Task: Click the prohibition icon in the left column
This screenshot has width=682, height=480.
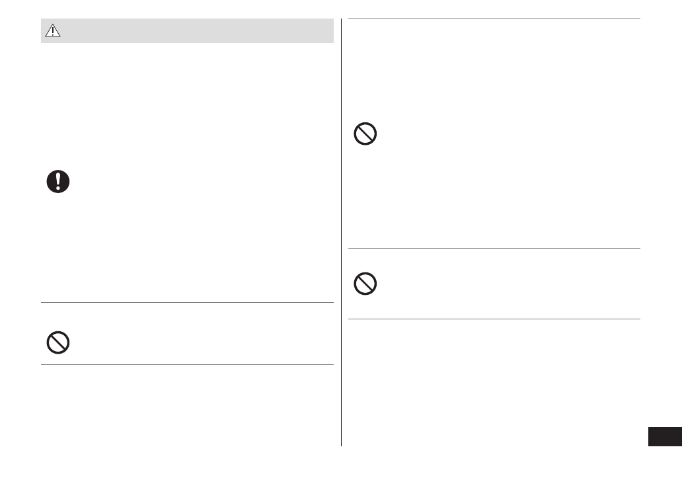Action: click(x=58, y=342)
